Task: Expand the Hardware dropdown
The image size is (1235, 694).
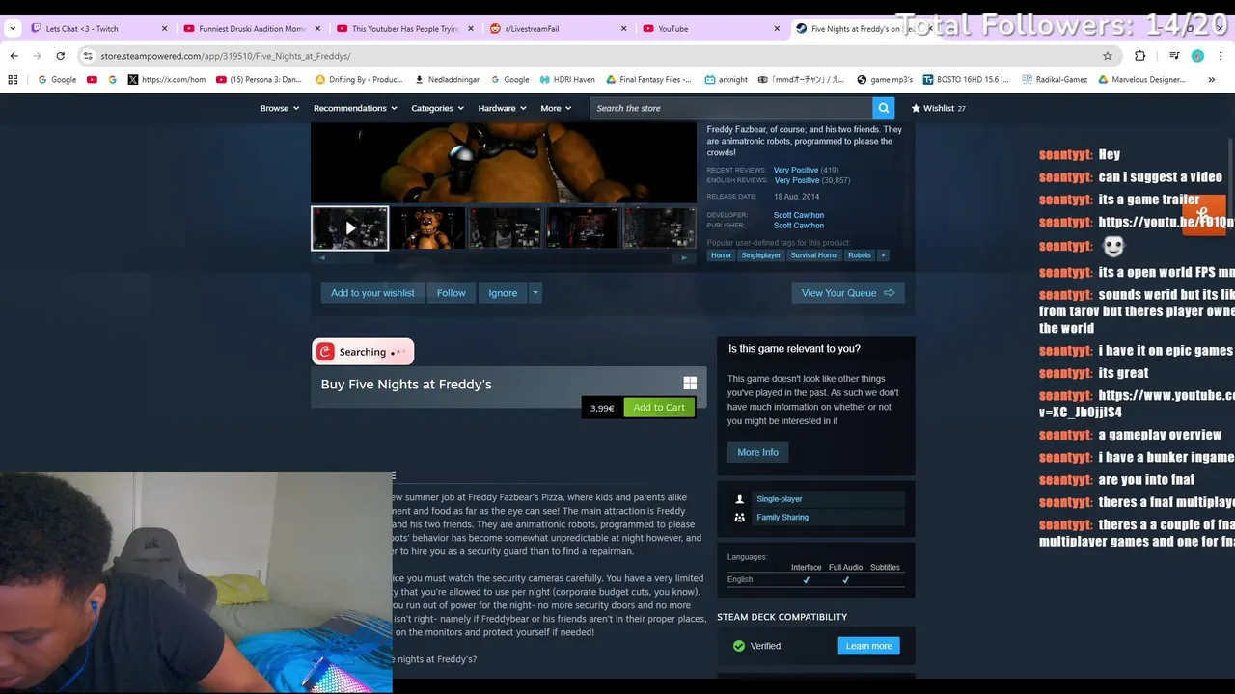Action: point(503,108)
